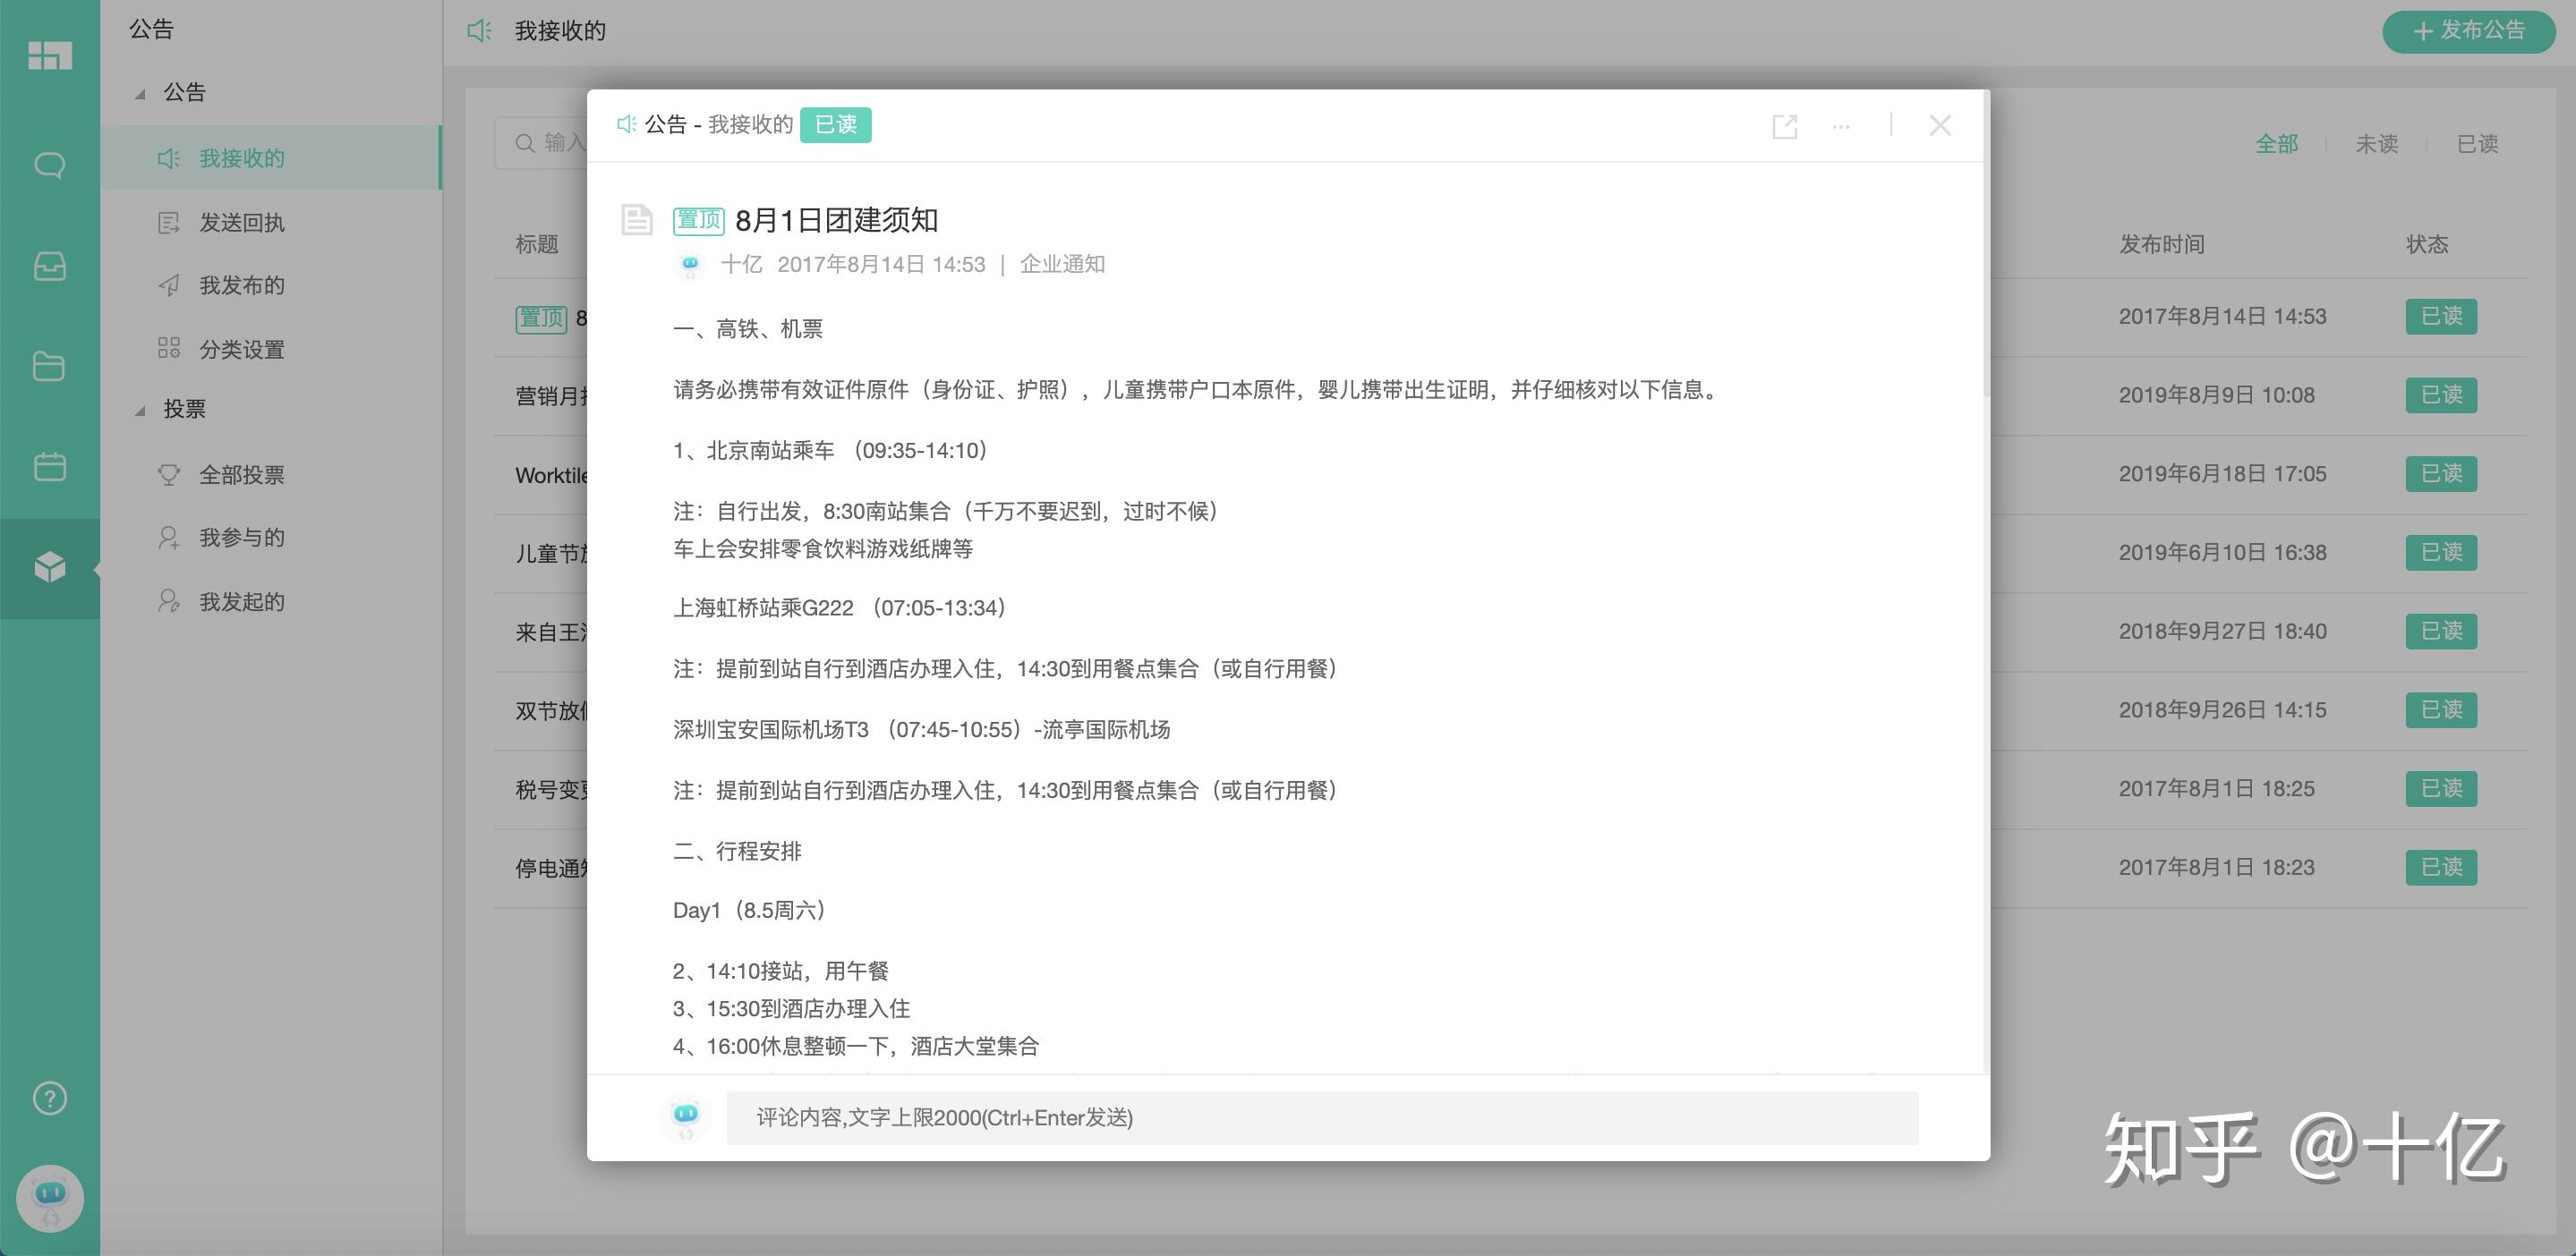Click the help question mark icon
The width and height of the screenshot is (2576, 1256).
(49, 1099)
